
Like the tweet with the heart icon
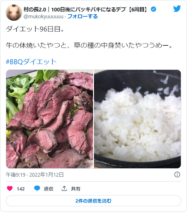coord(10,188)
